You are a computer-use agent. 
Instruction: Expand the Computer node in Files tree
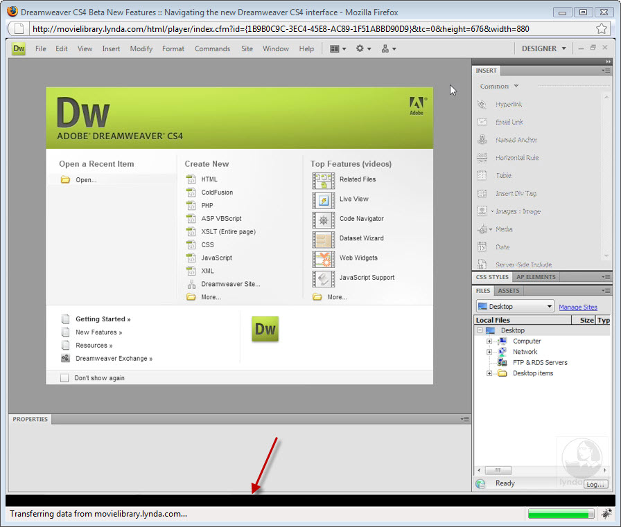489,341
